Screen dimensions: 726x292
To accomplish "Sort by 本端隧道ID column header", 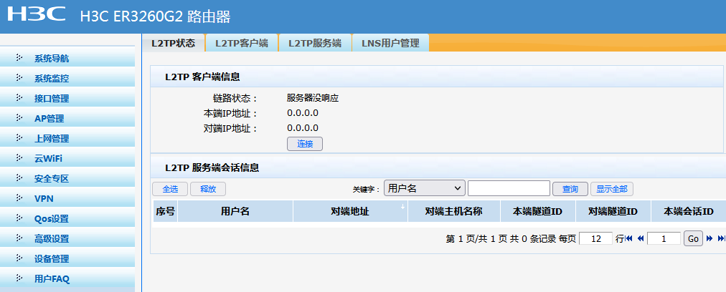I will pos(537,212).
